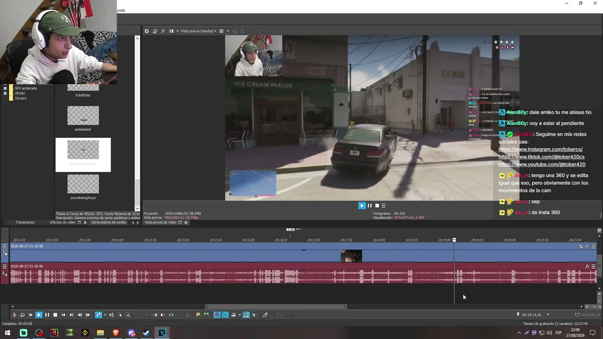
Task: Go to start of the project
Action: (x=64, y=315)
